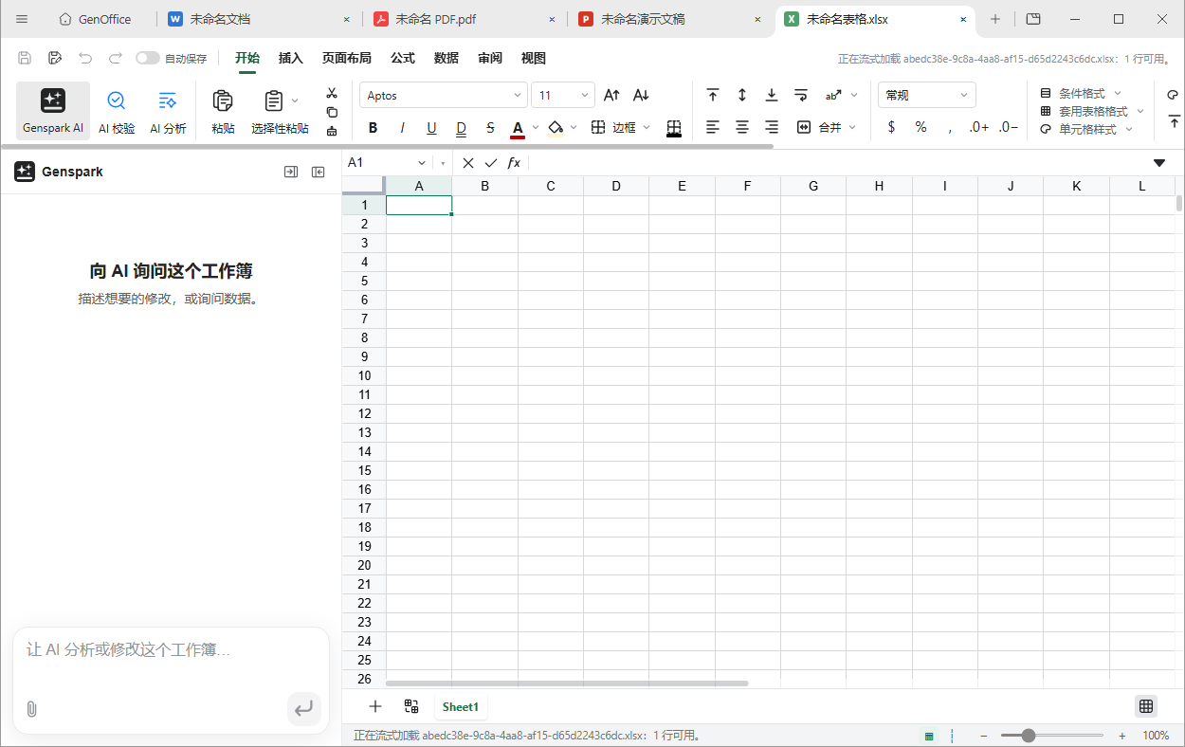Image resolution: width=1185 pixels, height=747 pixels.
Task: Switch to the 未命名演示文稿 tab
Action: tap(670, 19)
